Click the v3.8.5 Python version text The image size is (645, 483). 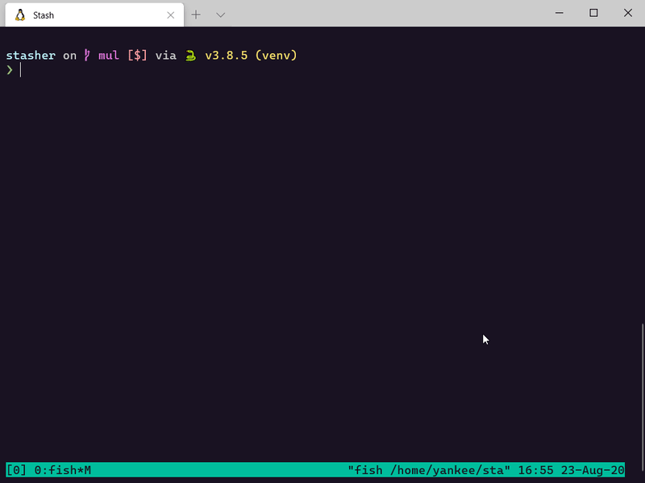227,55
